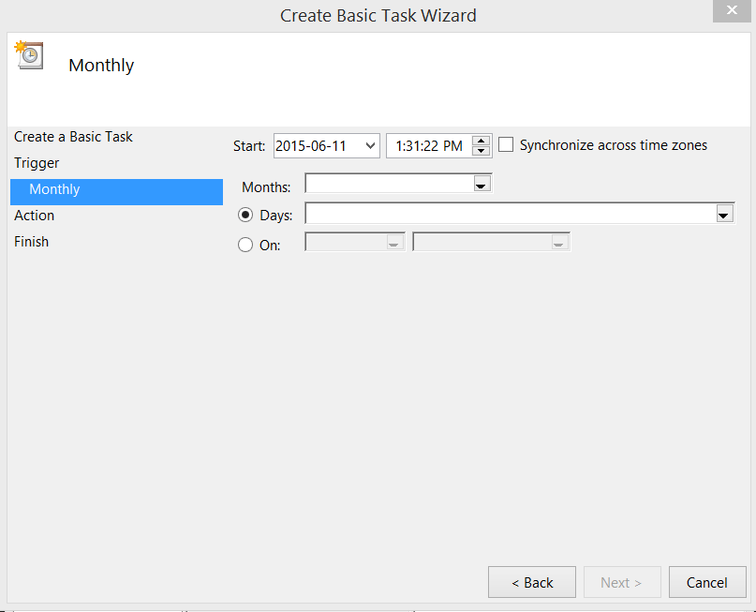756x612 pixels.
Task: Select the Days radio button
Action: pyautogui.click(x=246, y=216)
